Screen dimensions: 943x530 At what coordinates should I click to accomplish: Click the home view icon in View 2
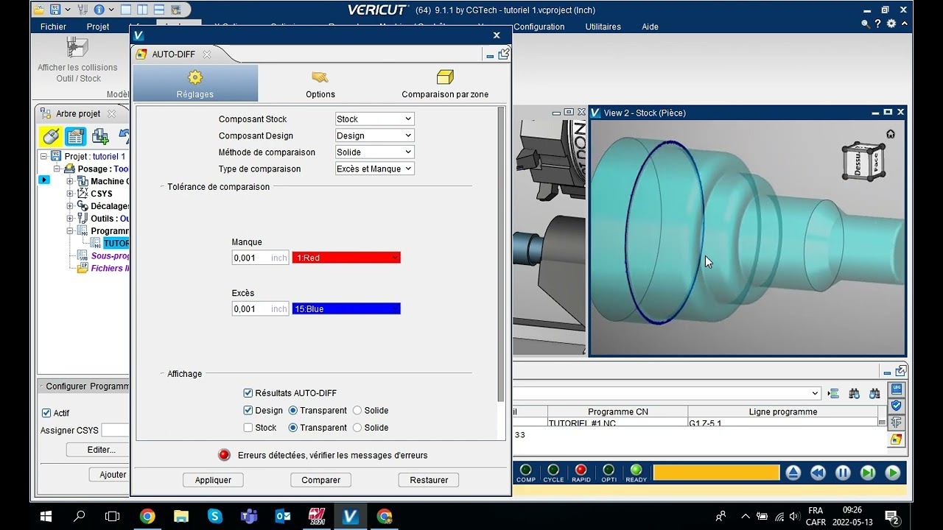coord(890,134)
